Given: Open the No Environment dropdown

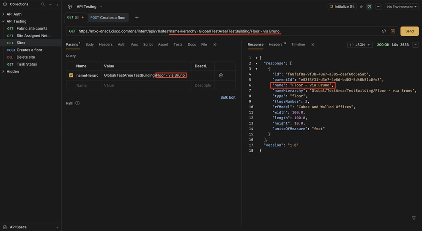Looking at the screenshot, I should tap(402, 7).
